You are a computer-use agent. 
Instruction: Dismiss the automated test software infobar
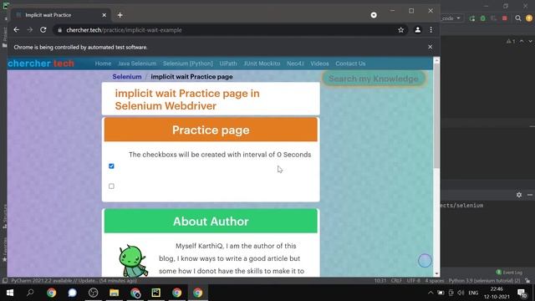click(431, 47)
